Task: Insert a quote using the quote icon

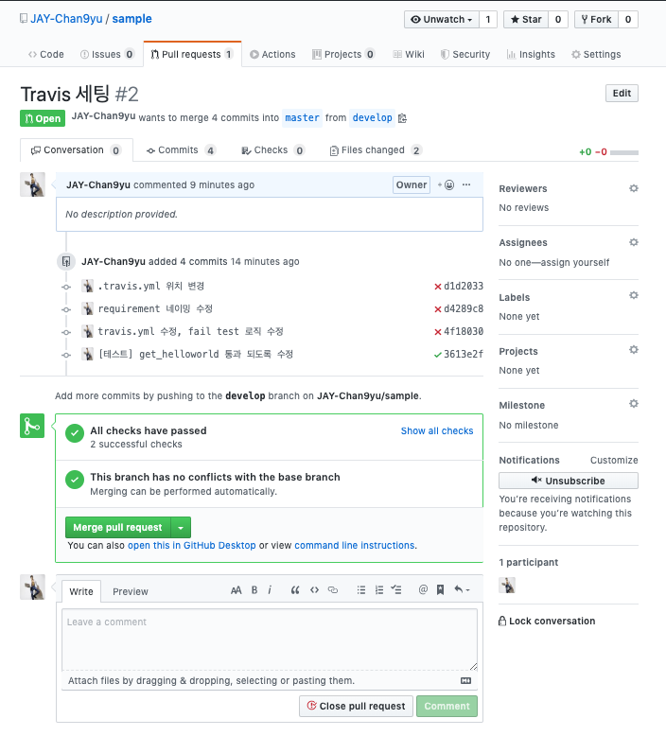Action: (x=295, y=590)
